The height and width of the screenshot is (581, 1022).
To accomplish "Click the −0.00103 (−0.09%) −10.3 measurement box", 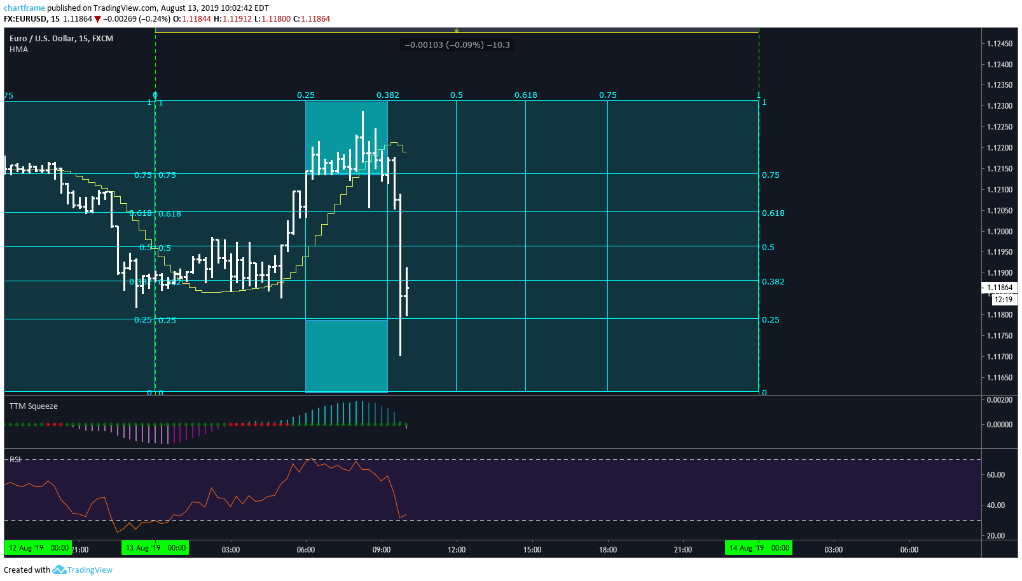I will (x=457, y=45).
